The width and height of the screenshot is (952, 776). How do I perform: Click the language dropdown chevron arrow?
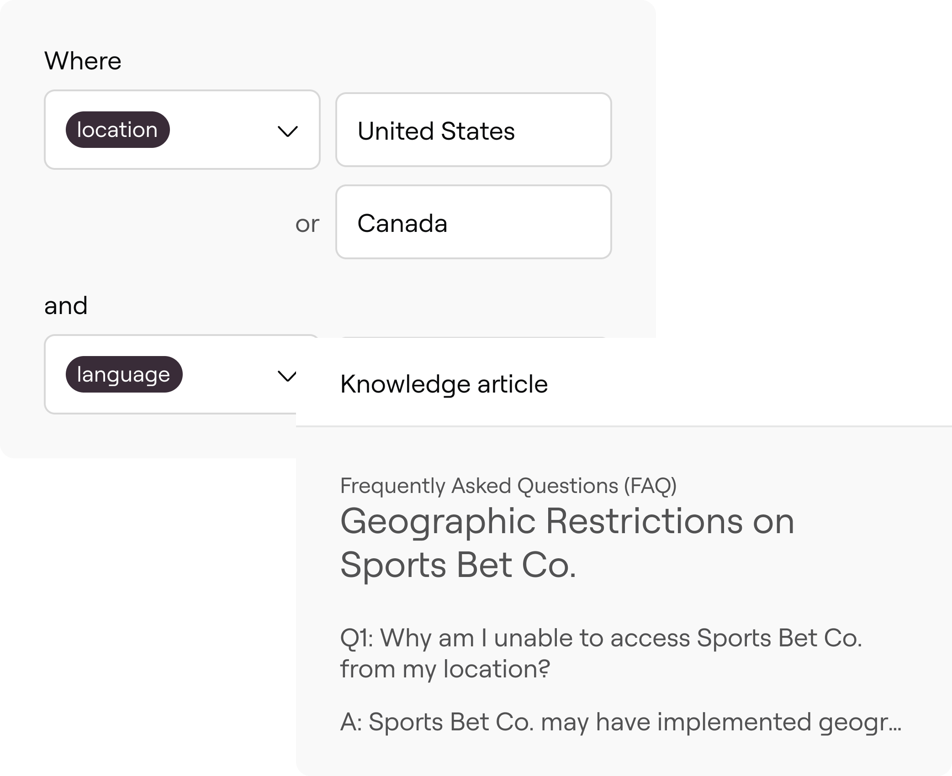coord(287,376)
